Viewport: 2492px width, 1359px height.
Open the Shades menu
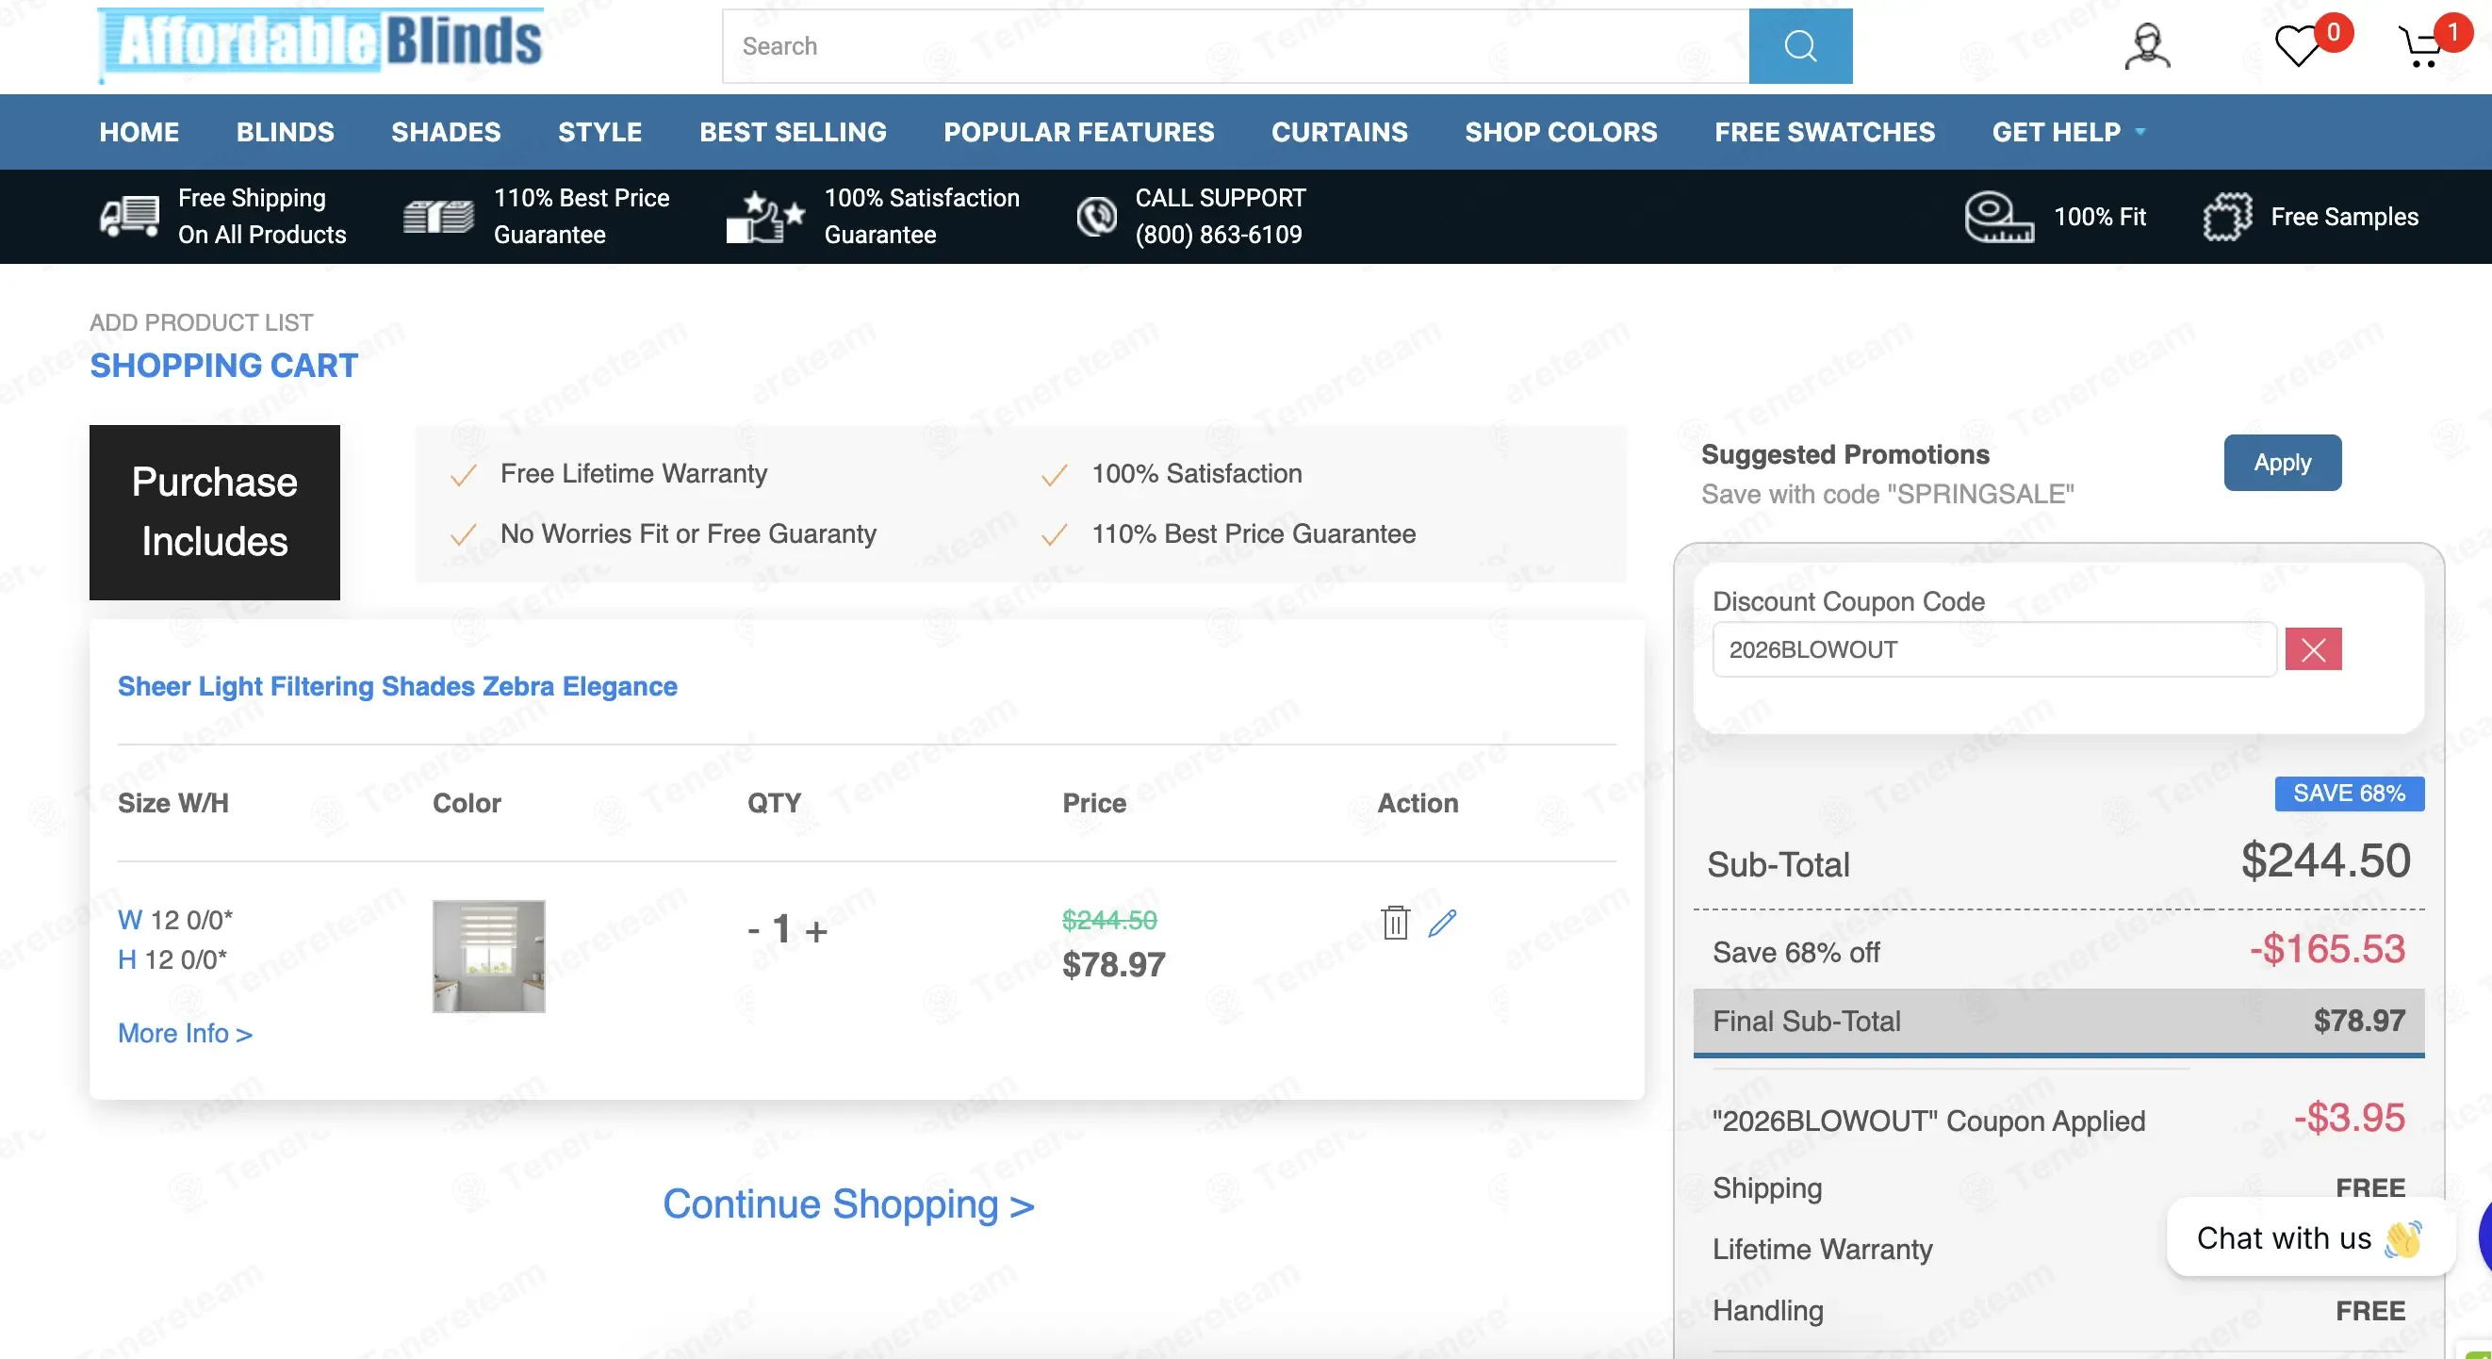(x=446, y=132)
